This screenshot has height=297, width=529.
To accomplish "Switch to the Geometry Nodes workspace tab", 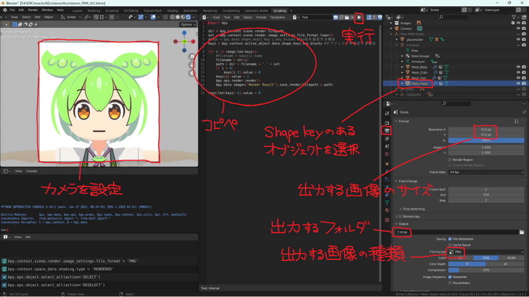I will click(x=257, y=10).
